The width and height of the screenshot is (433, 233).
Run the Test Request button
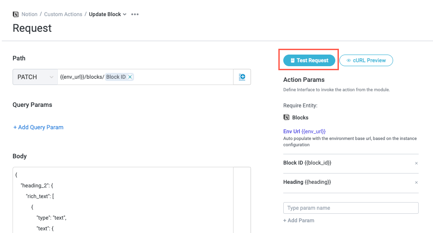click(x=309, y=60)
